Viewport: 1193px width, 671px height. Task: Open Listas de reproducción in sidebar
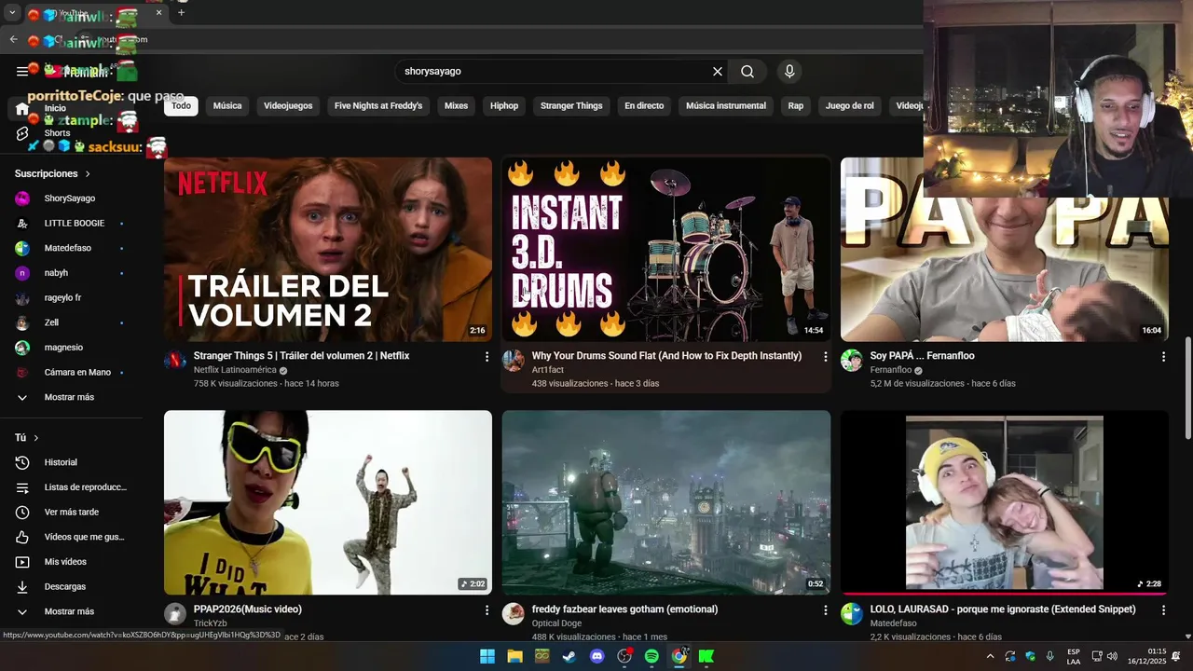coord(72,487)
